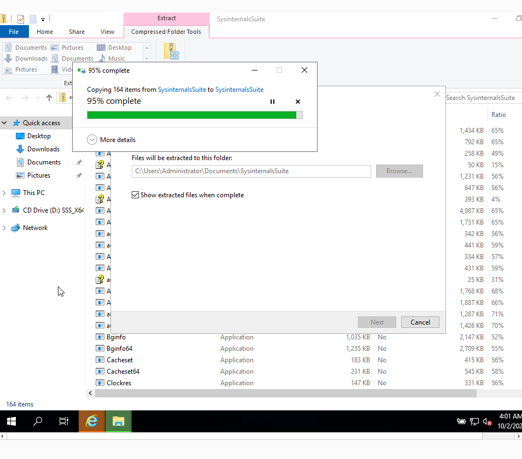Image resolution: width=522 pixels, height=459 pixels.
Task: Move the ribbon destination list up
Action: coord(146,48)
